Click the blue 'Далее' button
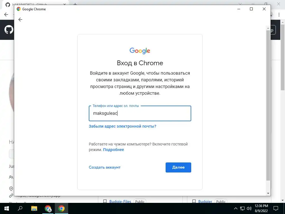Screen dimensions: 285x214 (x=178, y=167)
